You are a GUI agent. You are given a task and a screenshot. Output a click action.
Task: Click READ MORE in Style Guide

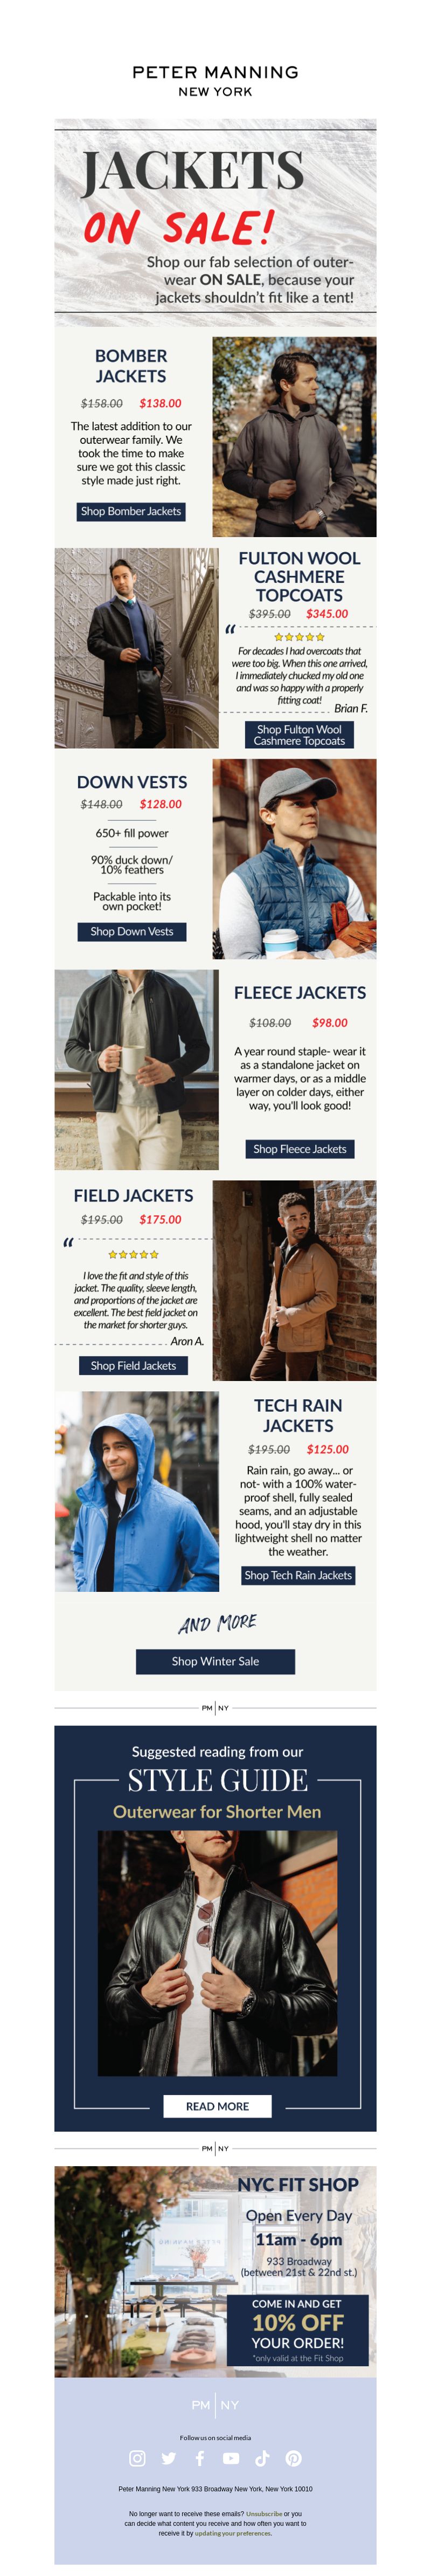217,2106
